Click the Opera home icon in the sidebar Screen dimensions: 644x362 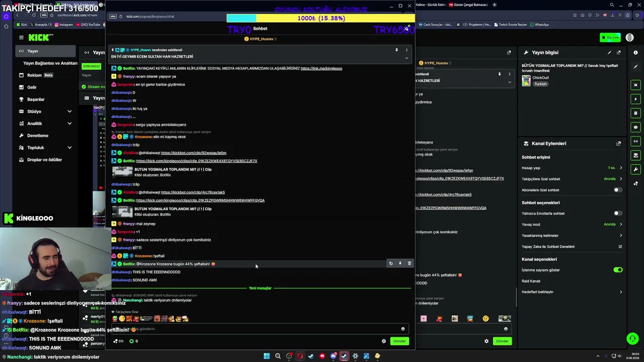click(x=6, y=17)
